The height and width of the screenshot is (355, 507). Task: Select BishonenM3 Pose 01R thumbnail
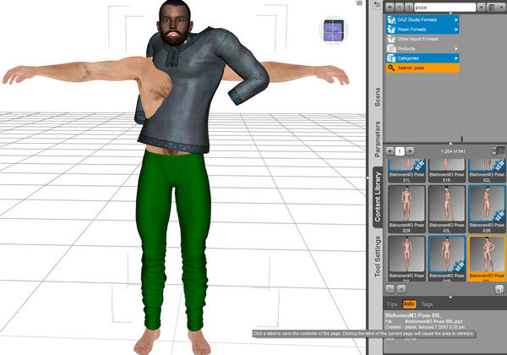pyautogui.click(x=446, y=171)
